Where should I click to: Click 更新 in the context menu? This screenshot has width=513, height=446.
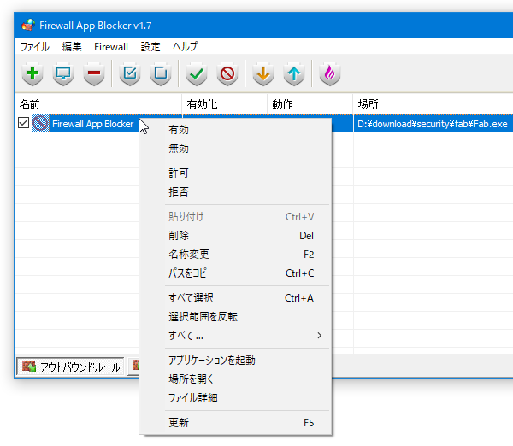point(235,423)
